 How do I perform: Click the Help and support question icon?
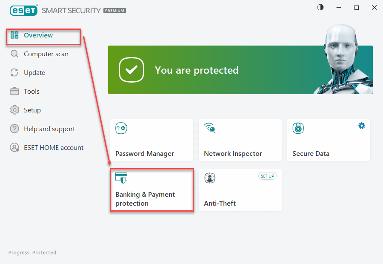[14, 129]
